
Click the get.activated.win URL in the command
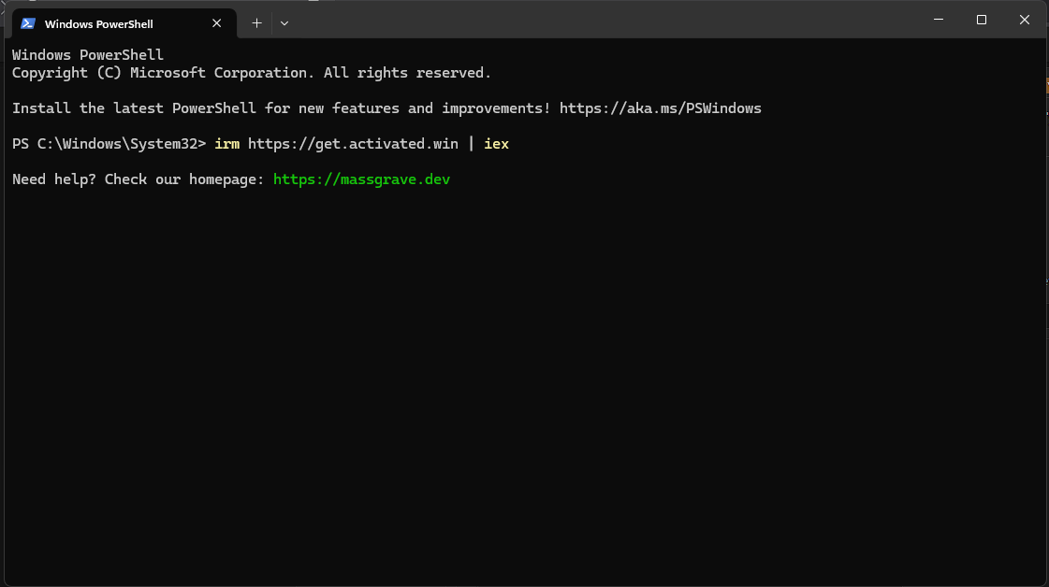click(353, 144)
